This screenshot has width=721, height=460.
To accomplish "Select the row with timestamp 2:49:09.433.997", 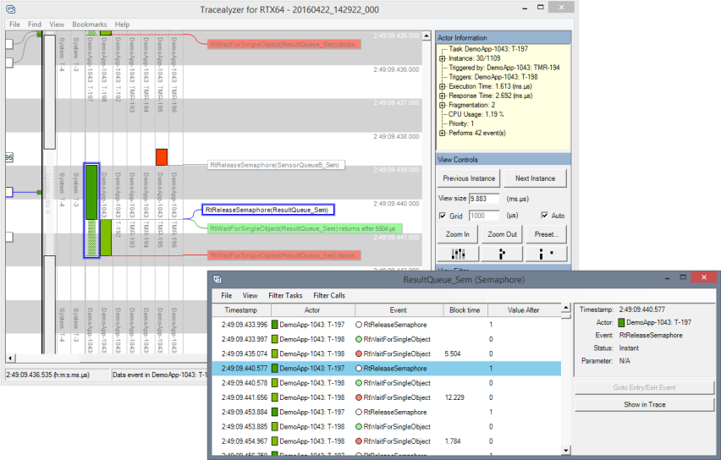I will click(x=386, y=339).
